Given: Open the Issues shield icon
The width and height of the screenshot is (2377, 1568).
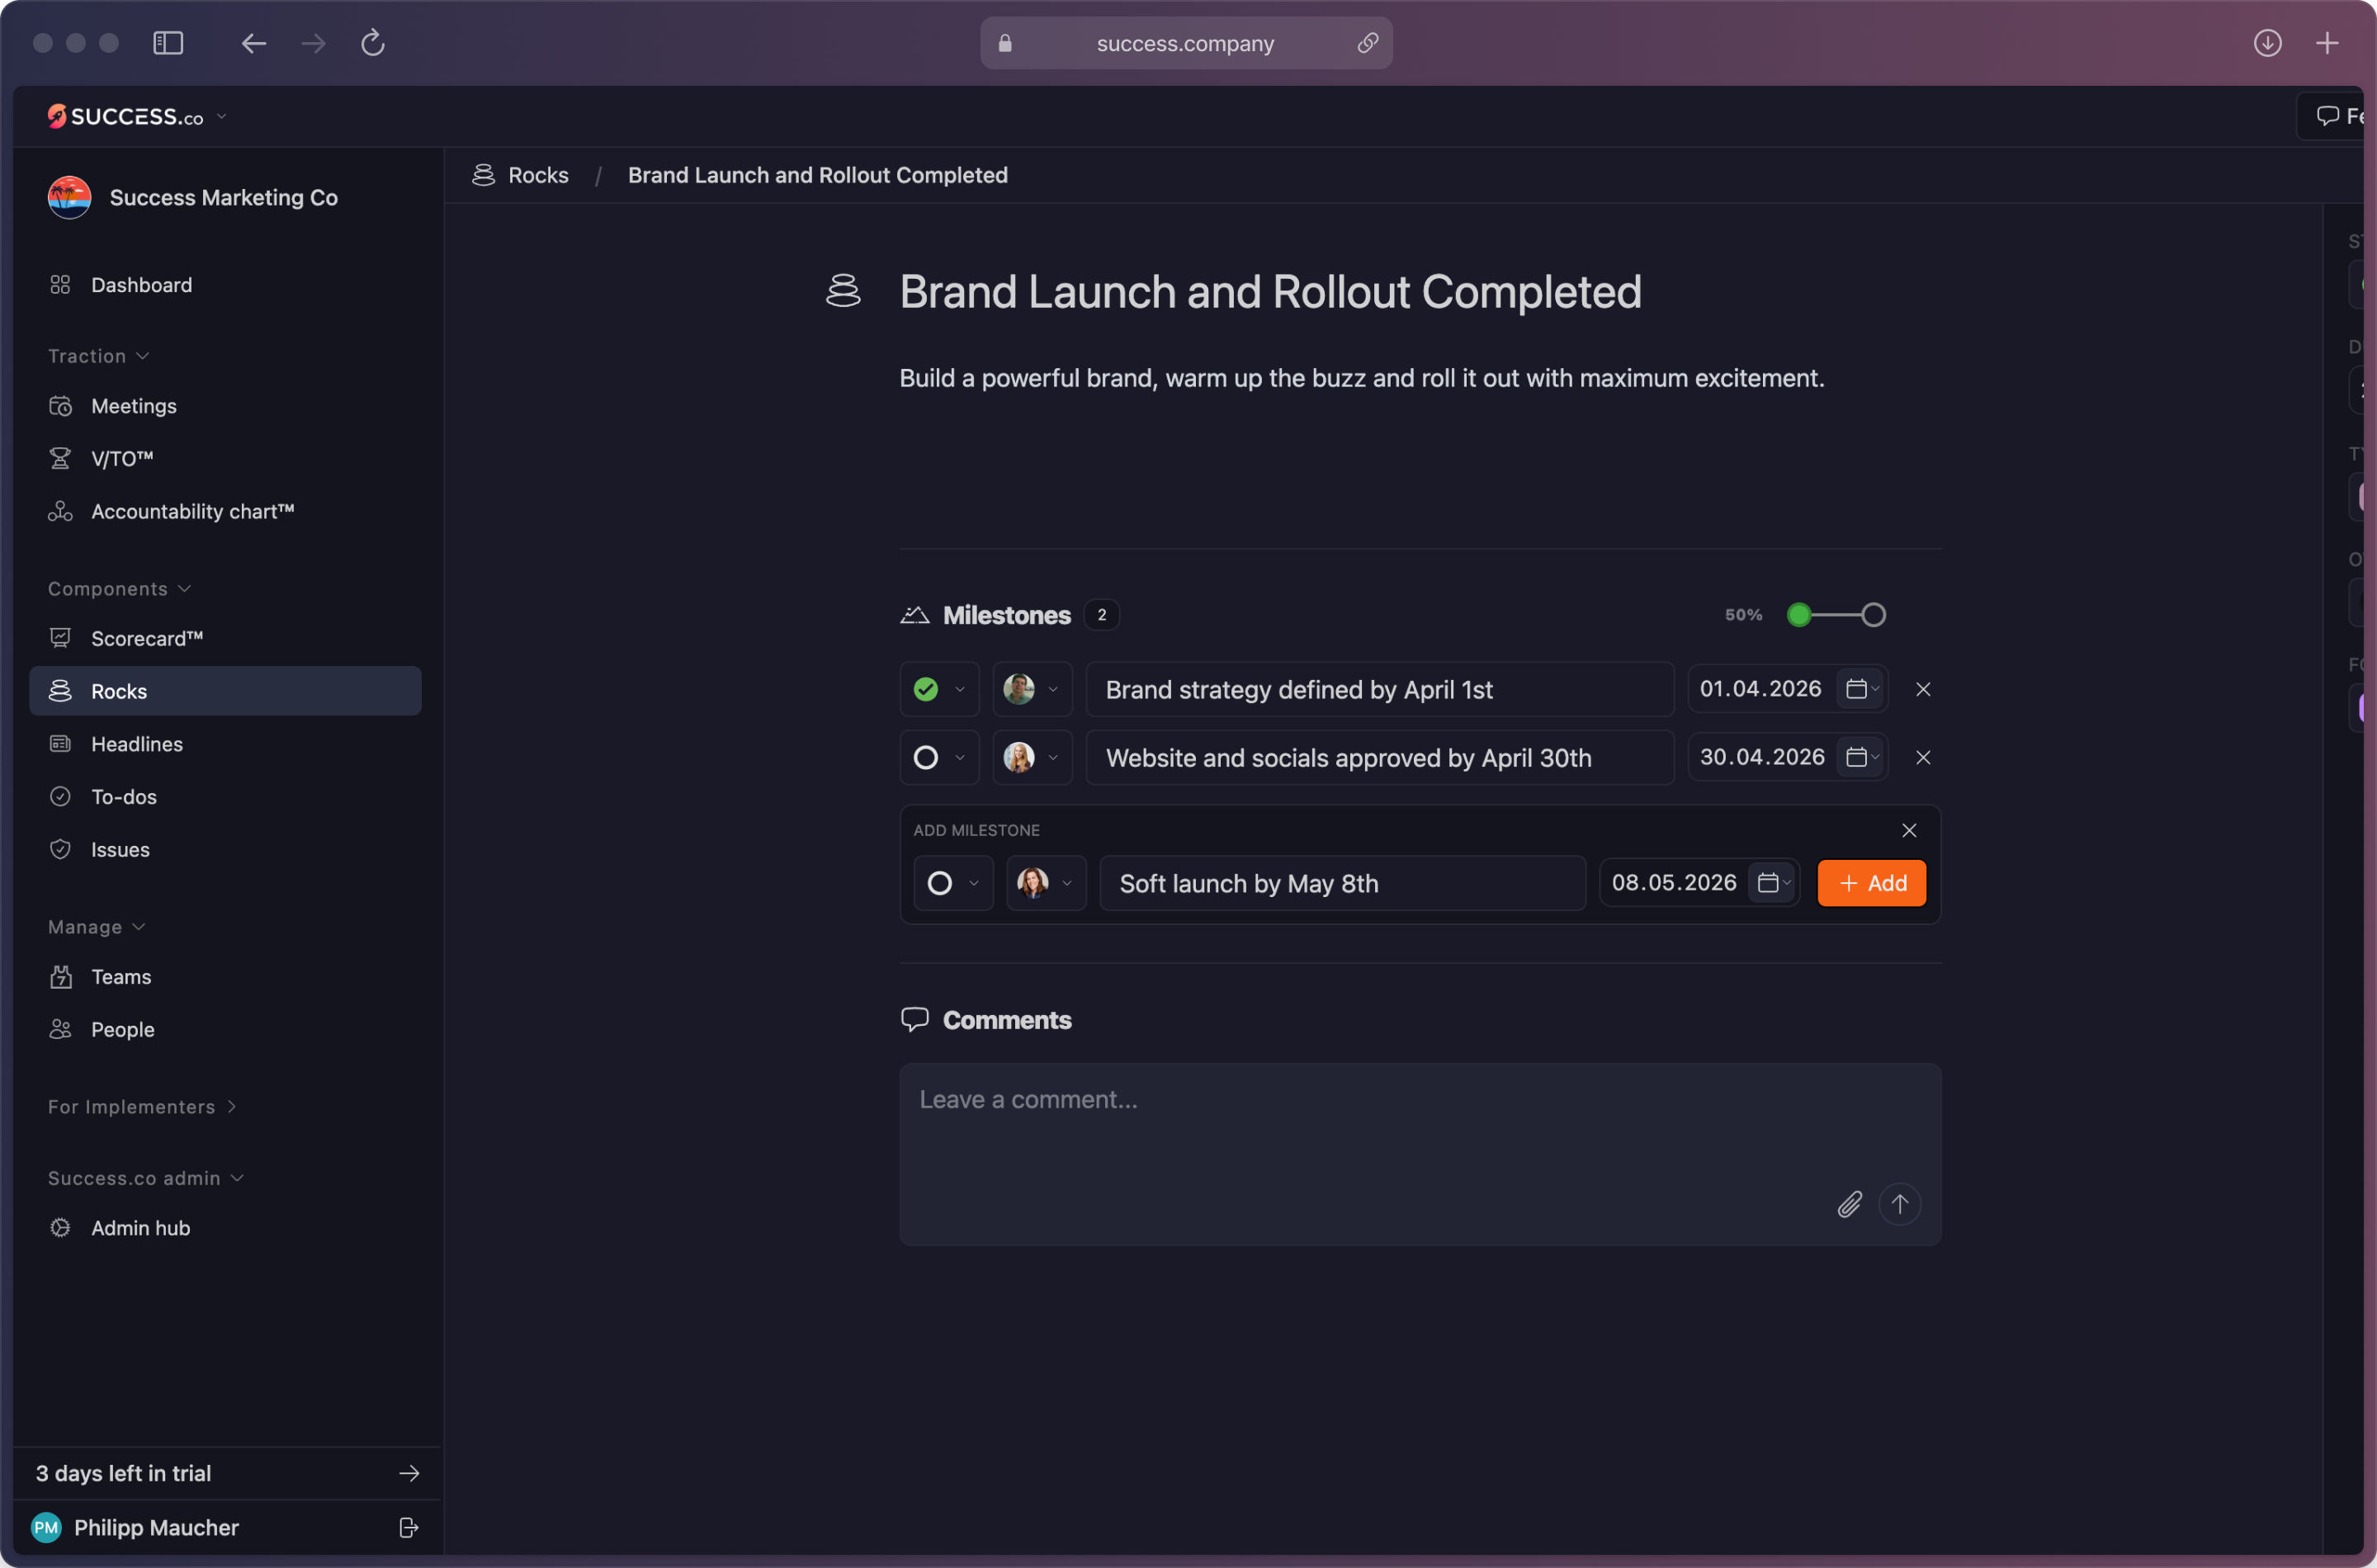Looking at the screenshot, I should point(61,848).
